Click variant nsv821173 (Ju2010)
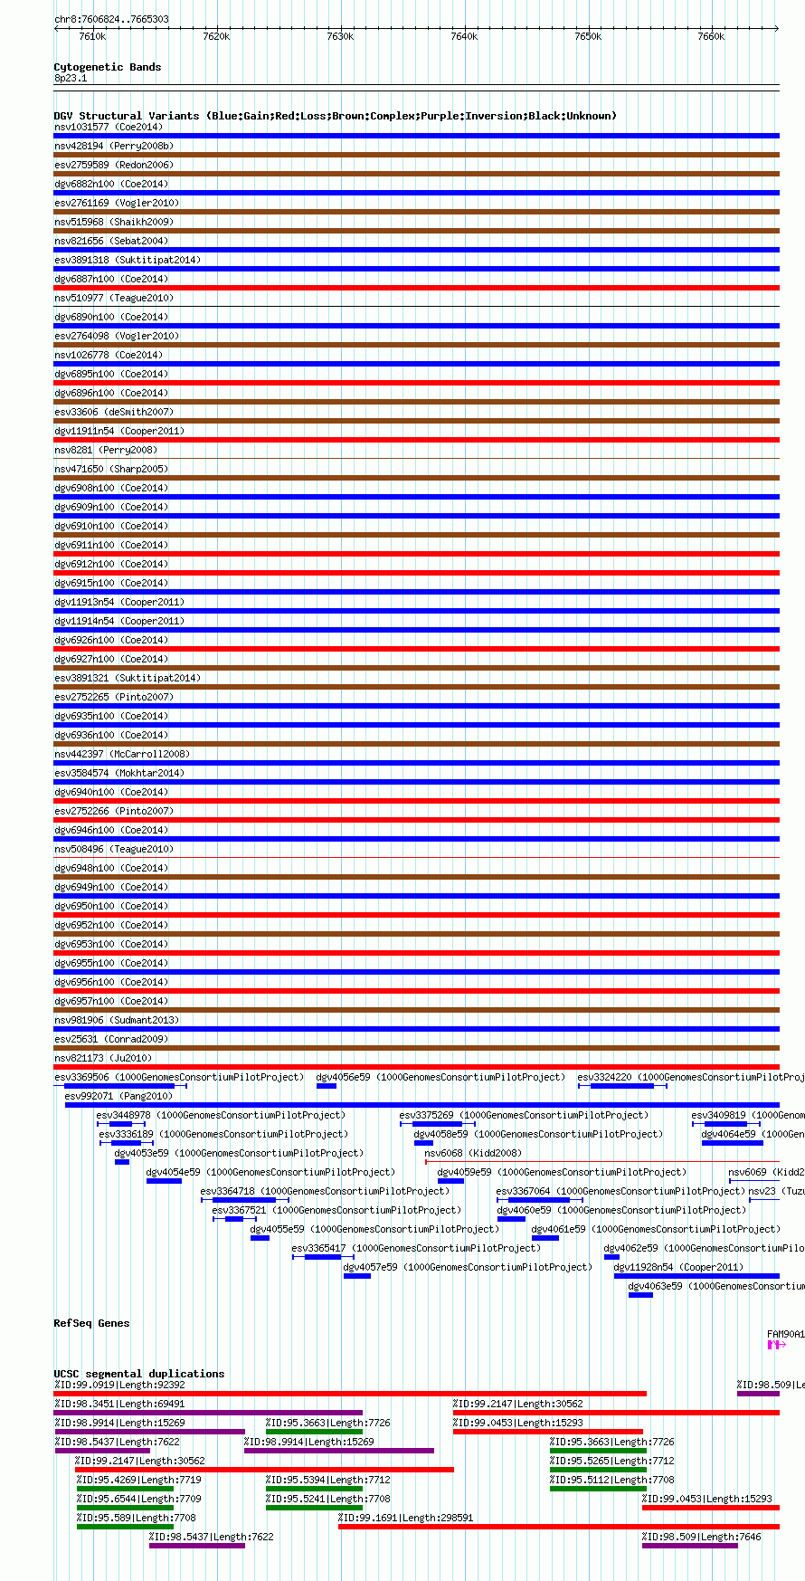 [x=103, y=1058]
